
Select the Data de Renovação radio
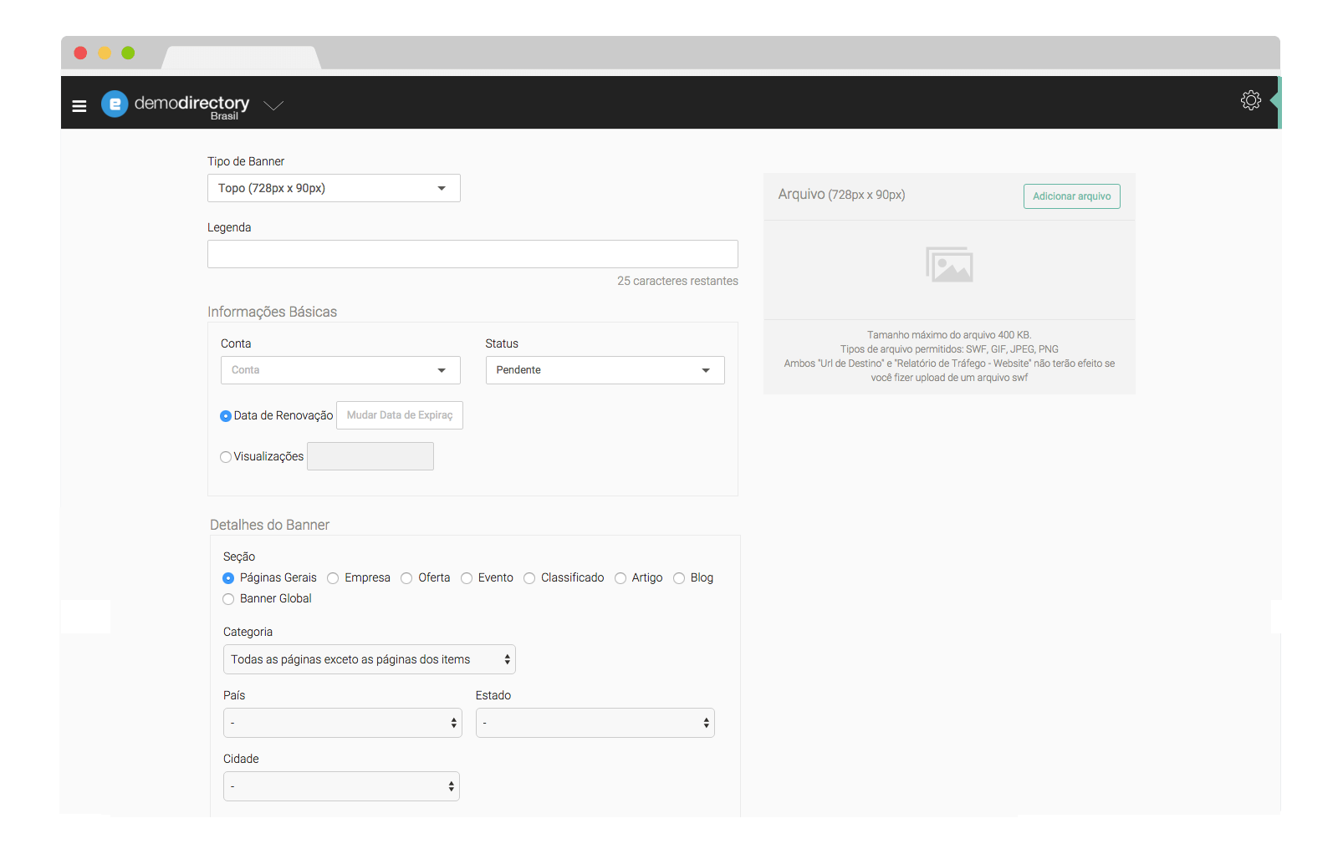(x=226, y=416)
